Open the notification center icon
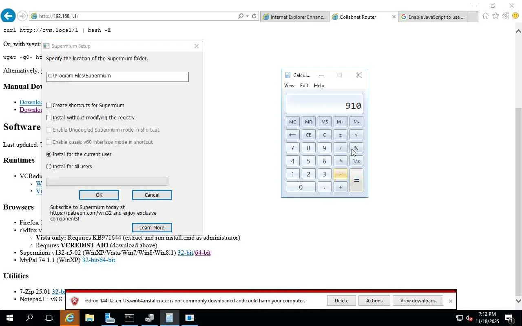Viewport: 522px width, 326px height. pos(509,318)
